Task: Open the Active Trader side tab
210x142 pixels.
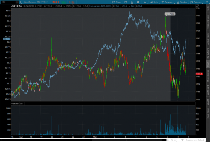Action: tap(208, 39)
